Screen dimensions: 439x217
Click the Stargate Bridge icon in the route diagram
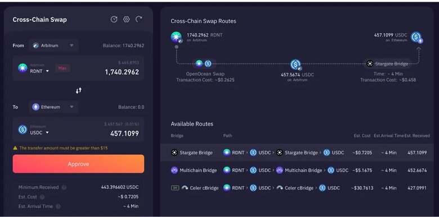370,64
